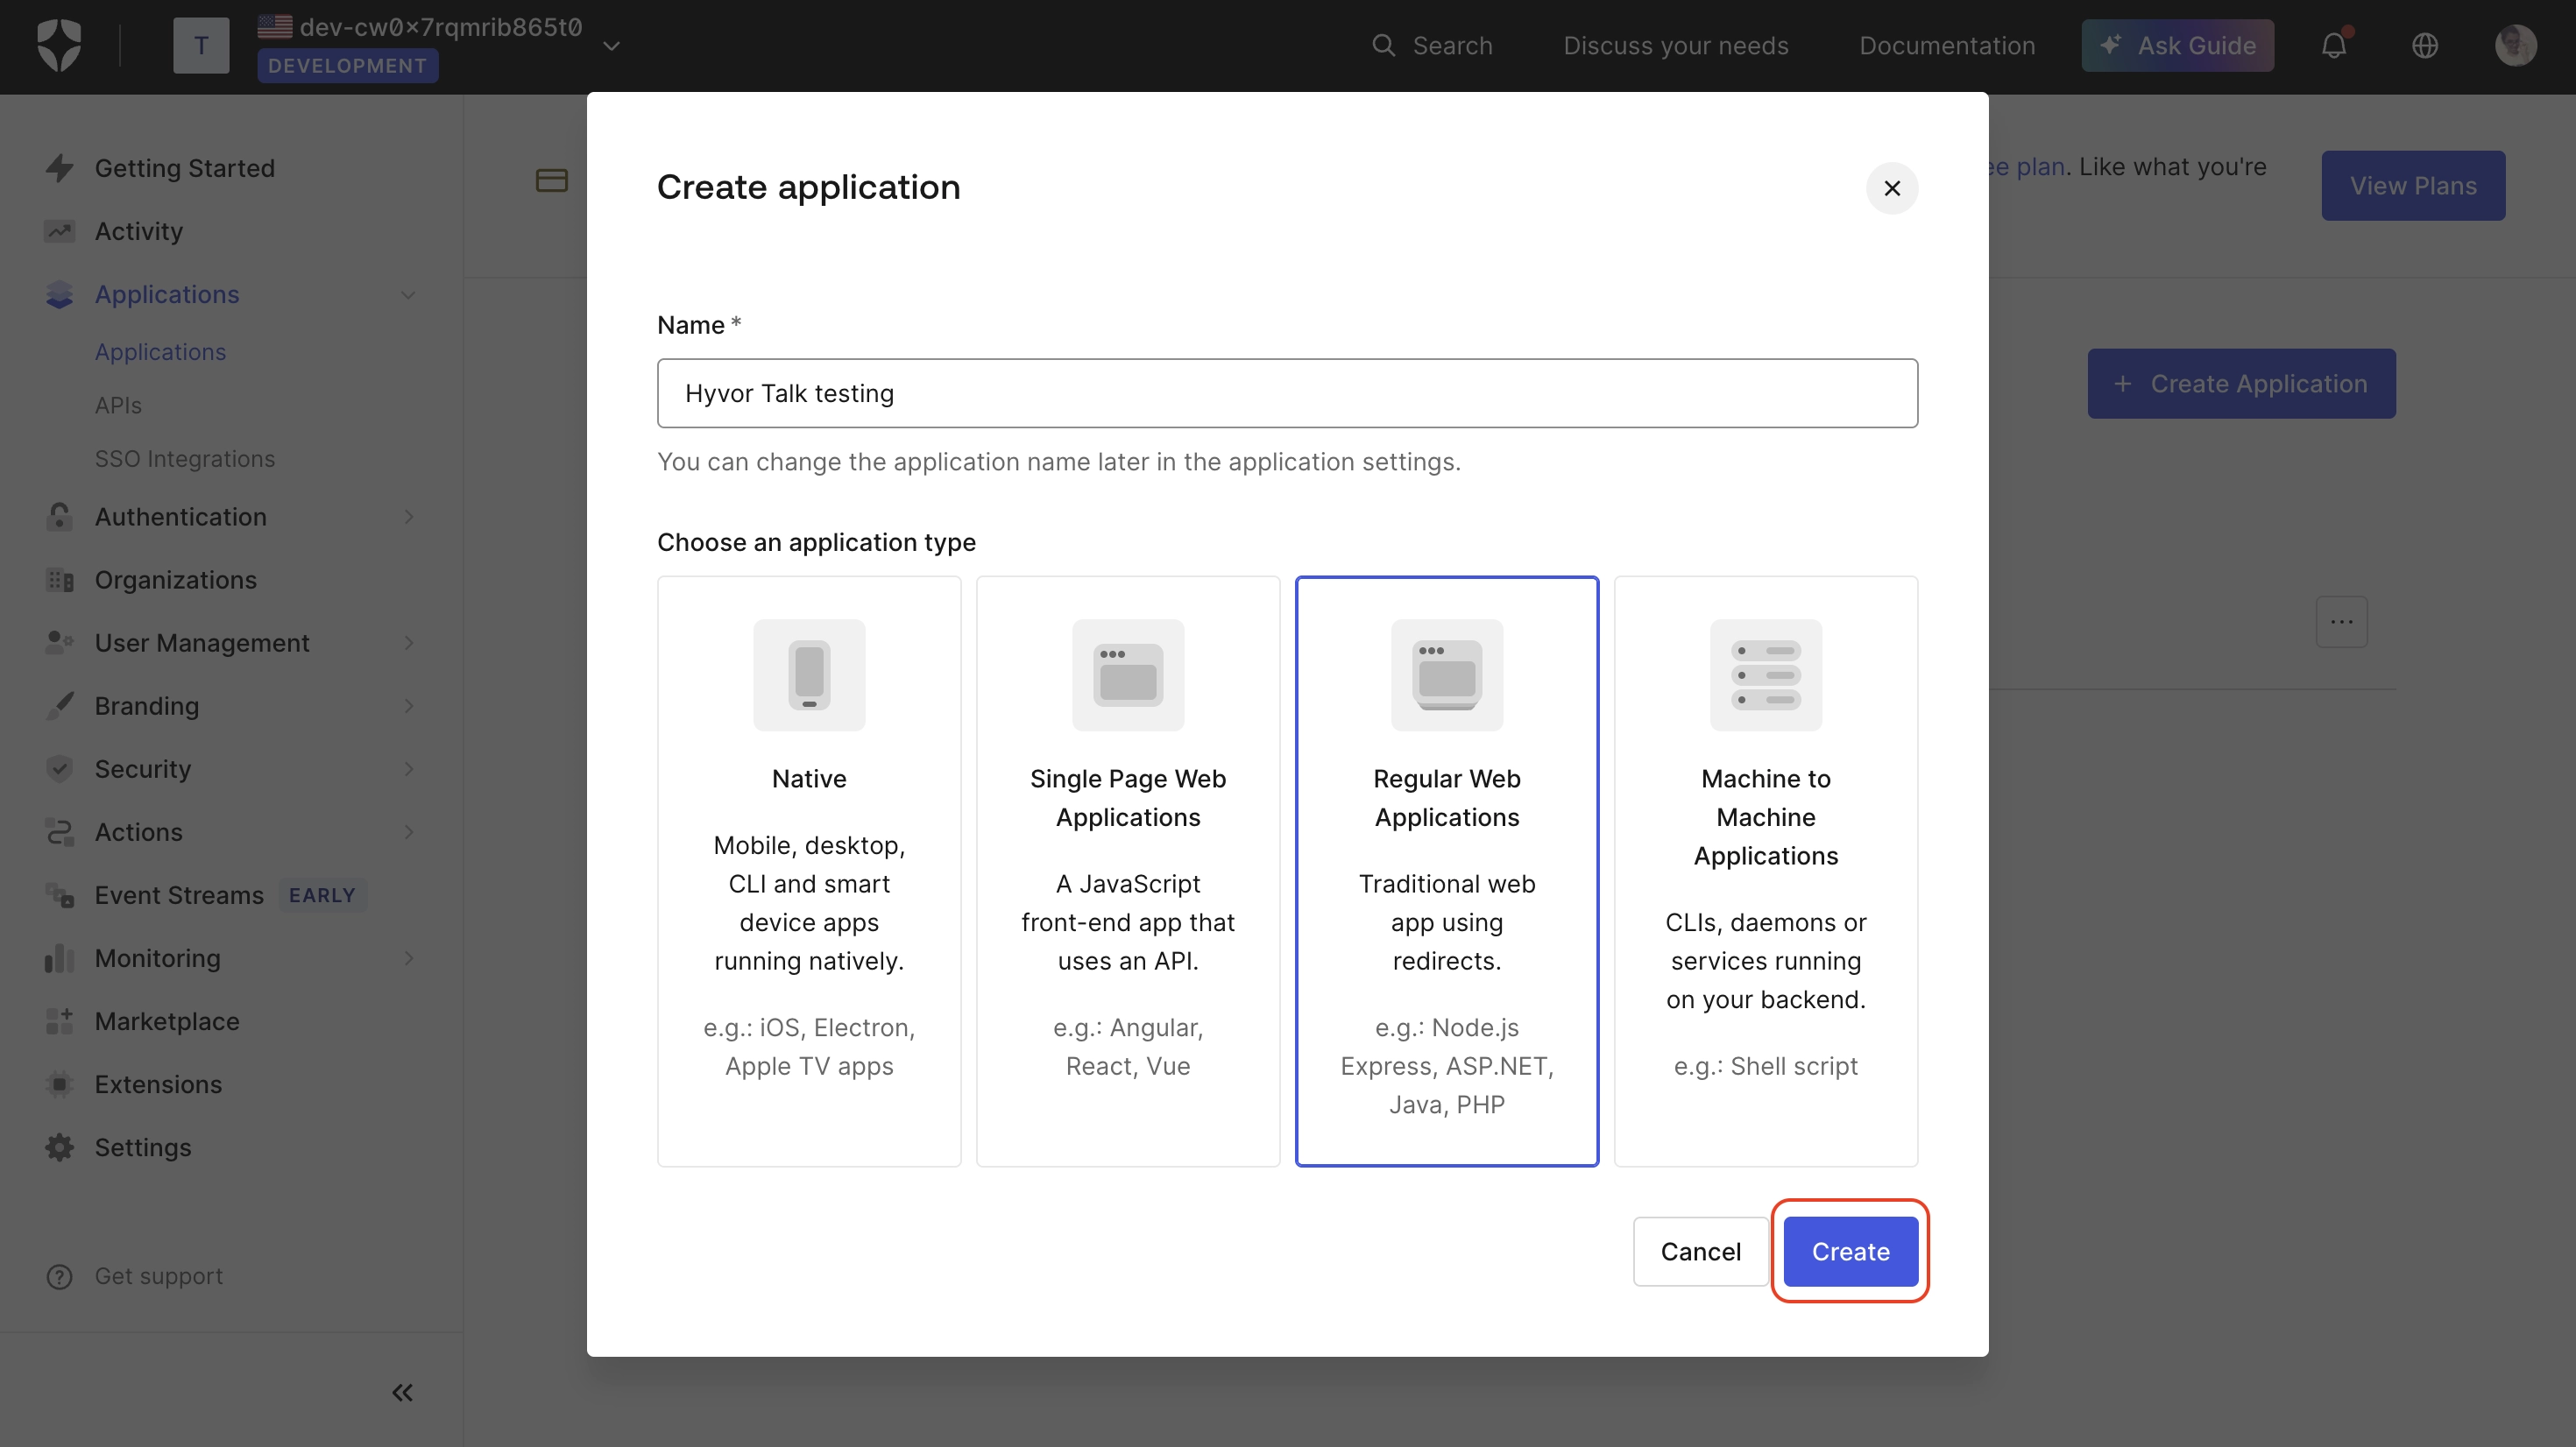Open the Search magnifier in top bar

point(1383,45)
